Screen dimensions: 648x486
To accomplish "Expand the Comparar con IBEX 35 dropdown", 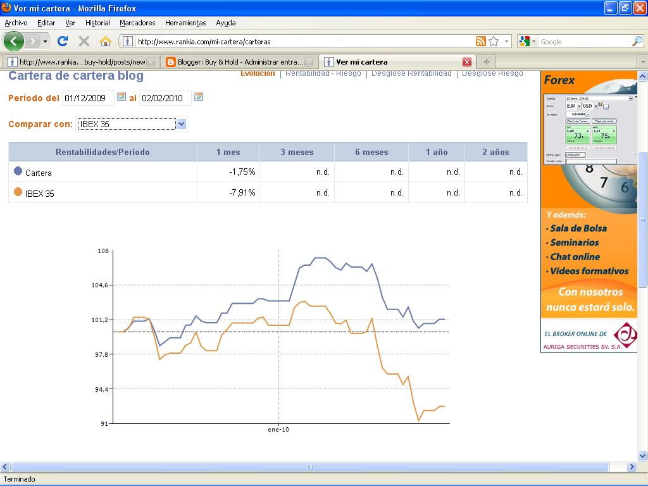I will point(181,124).
